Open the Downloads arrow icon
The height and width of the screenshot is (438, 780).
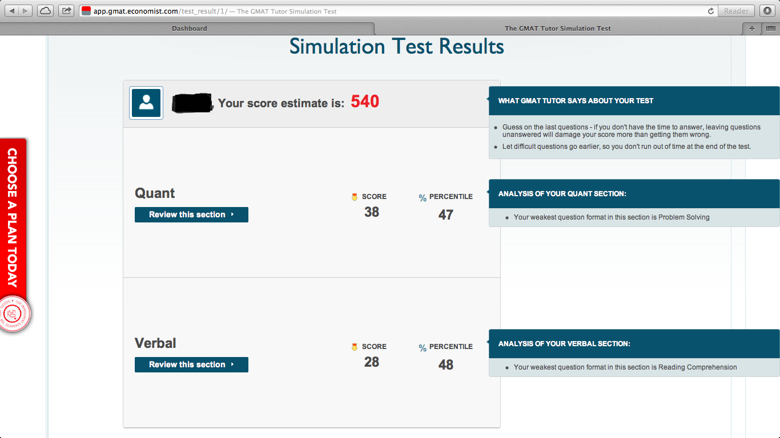point(767,11)
